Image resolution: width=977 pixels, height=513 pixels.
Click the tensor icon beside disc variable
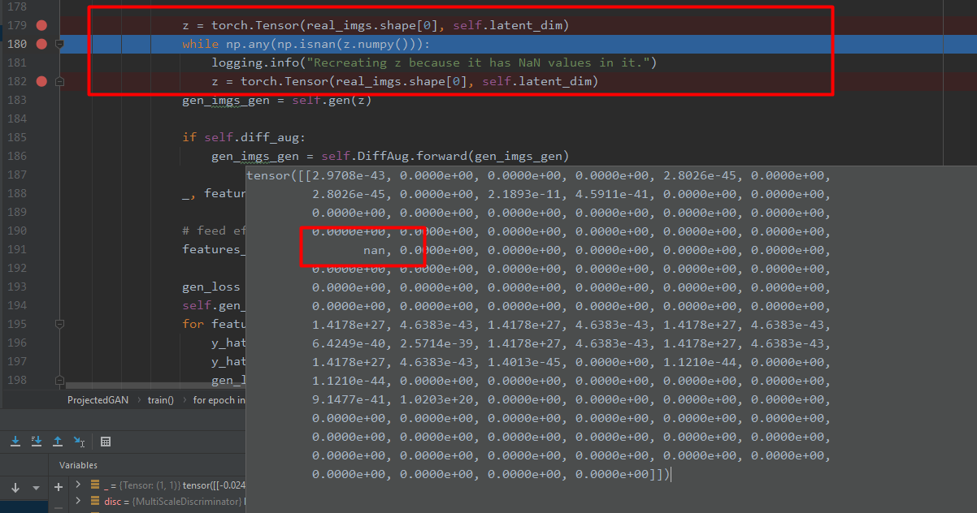(x=95, y=502)
